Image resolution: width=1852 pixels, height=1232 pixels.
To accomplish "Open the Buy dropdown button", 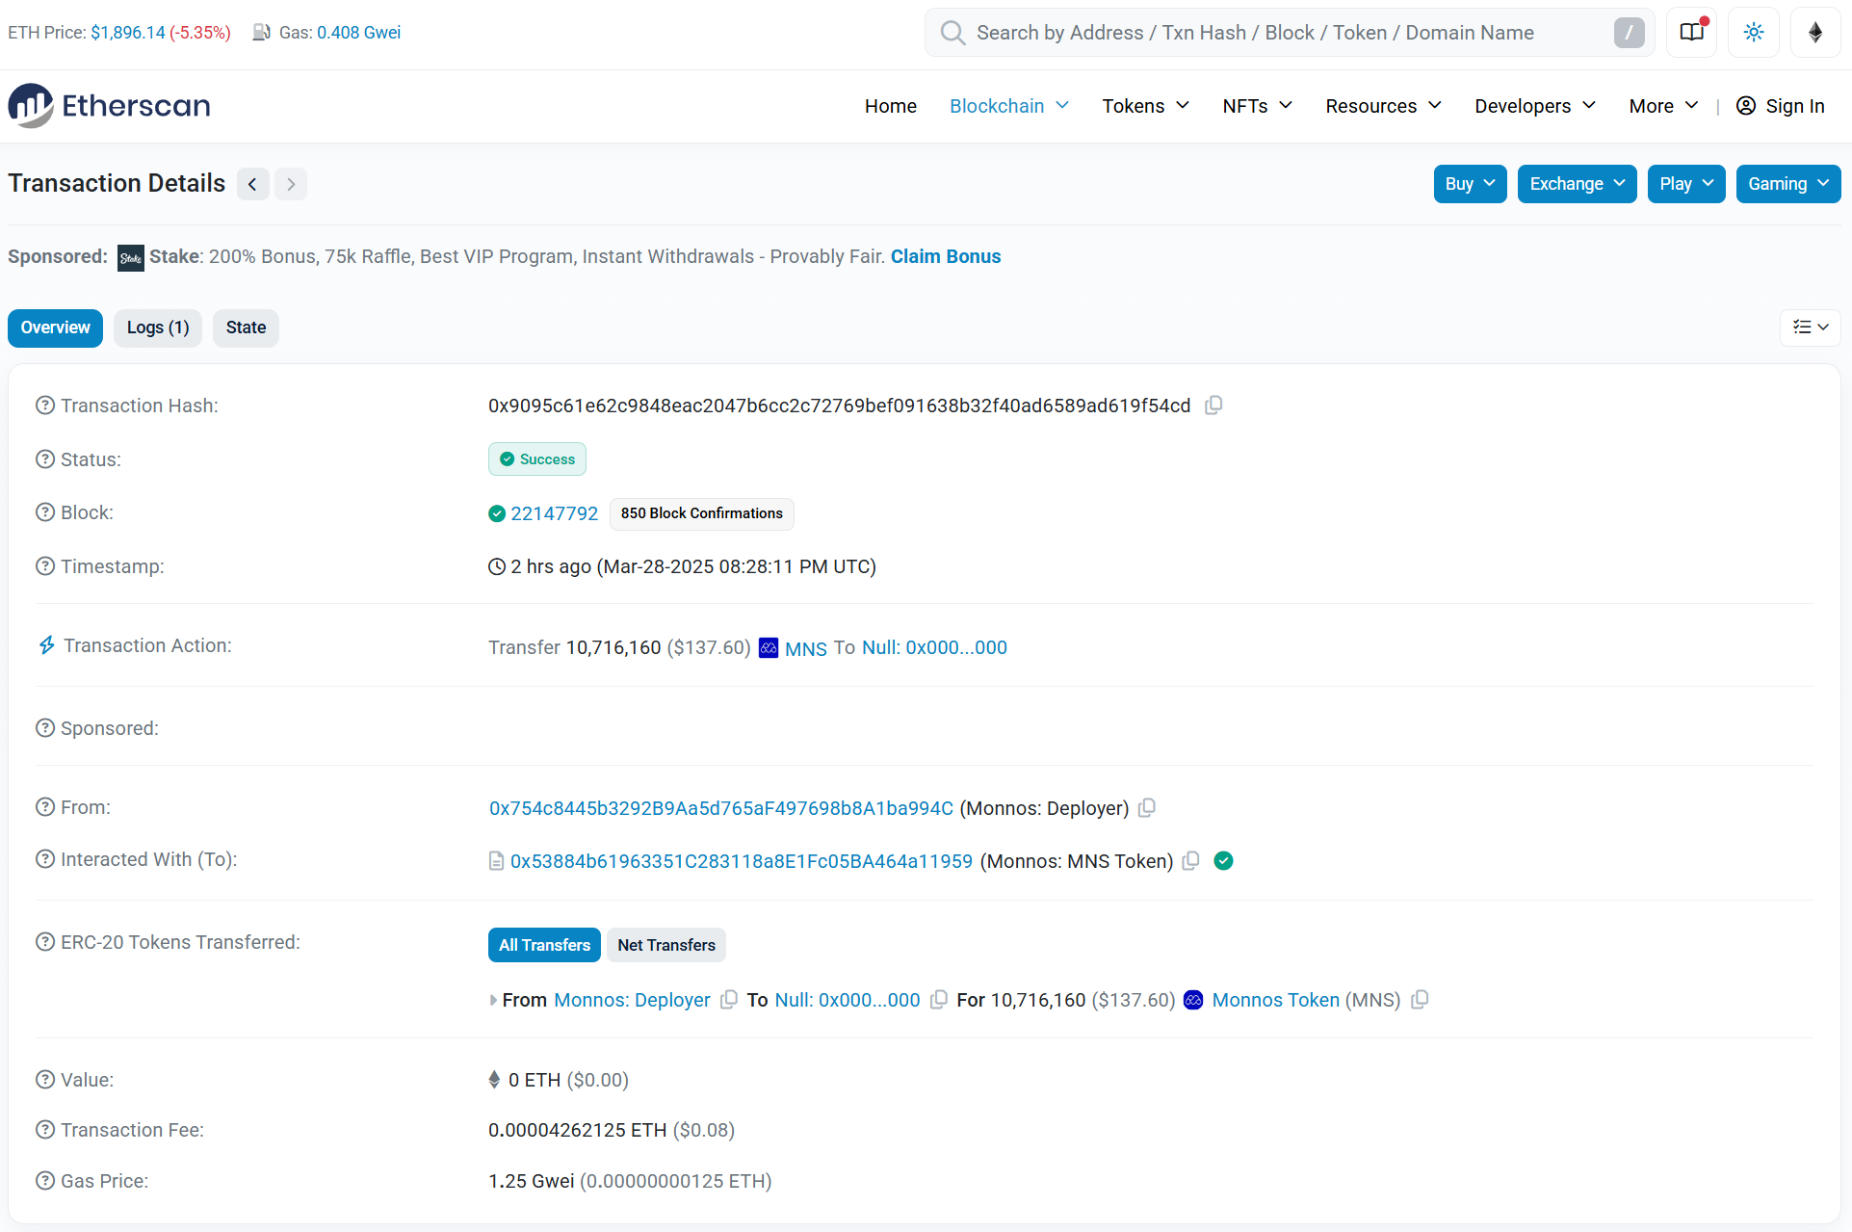I will (1470, 184).
